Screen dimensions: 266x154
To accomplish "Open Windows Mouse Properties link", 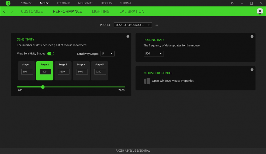I will tap(173, 81).
